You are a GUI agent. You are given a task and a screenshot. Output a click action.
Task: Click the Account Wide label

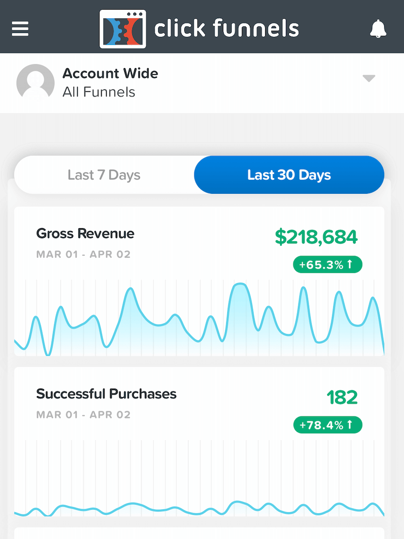coord(111,73)
